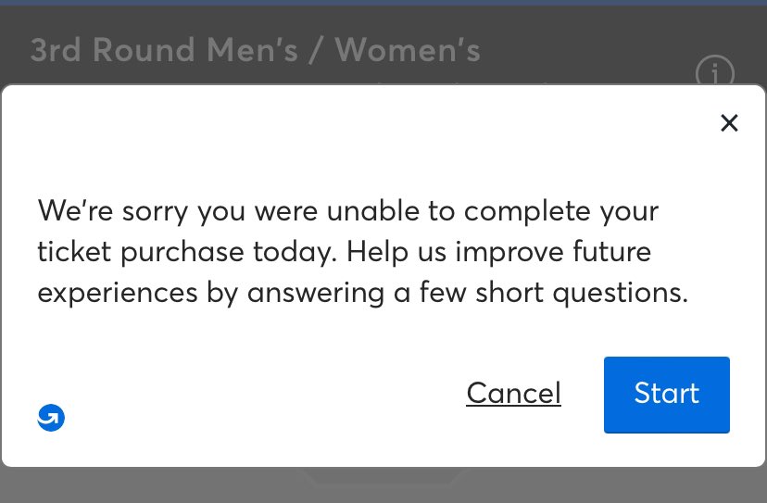Open the info icon beside 3rd Round heading

[x=714, y=70]
